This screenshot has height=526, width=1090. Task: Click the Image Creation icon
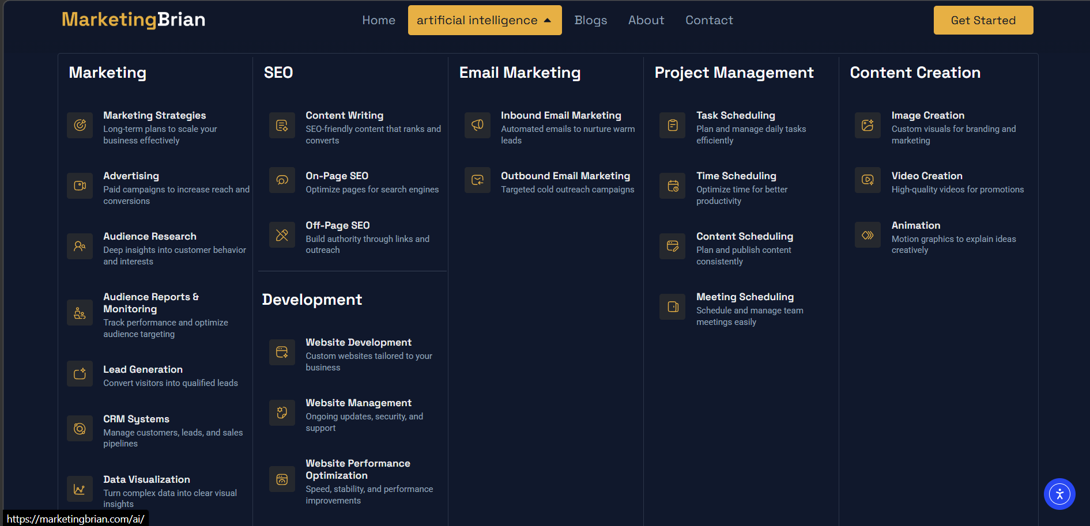[868, 125]
